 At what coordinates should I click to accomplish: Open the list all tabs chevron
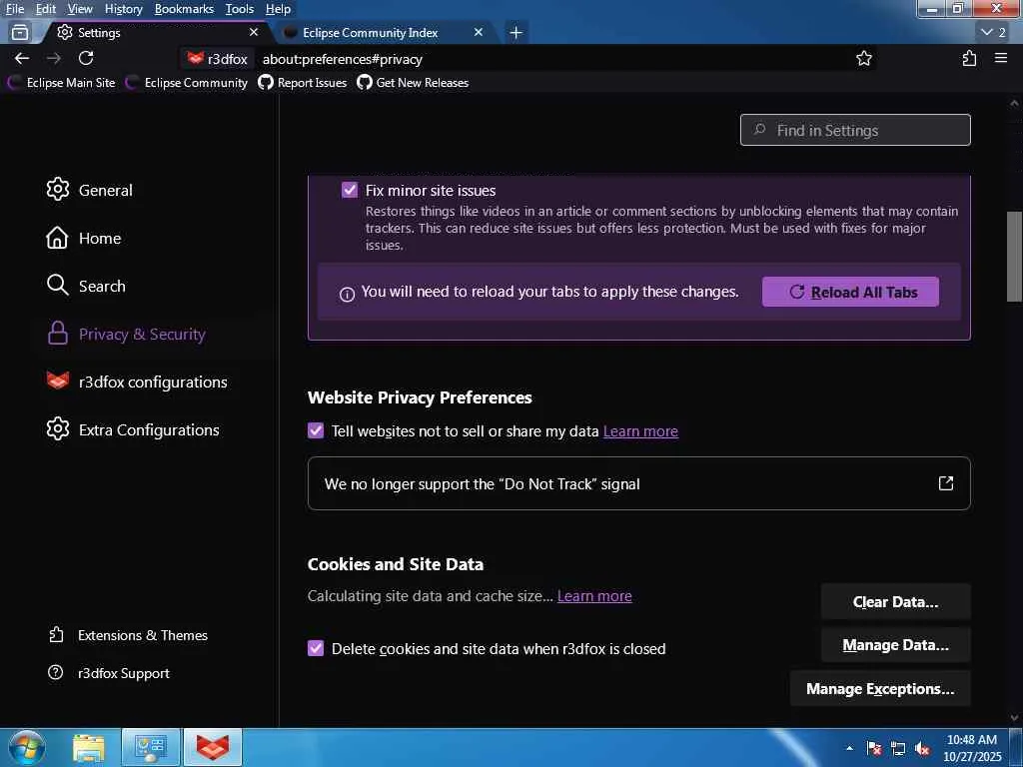click(994, 32)
